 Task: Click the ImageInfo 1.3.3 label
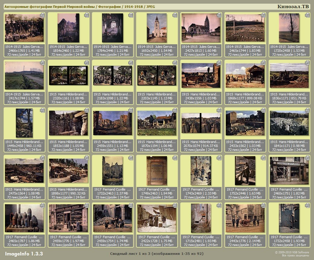coord(24,253)
